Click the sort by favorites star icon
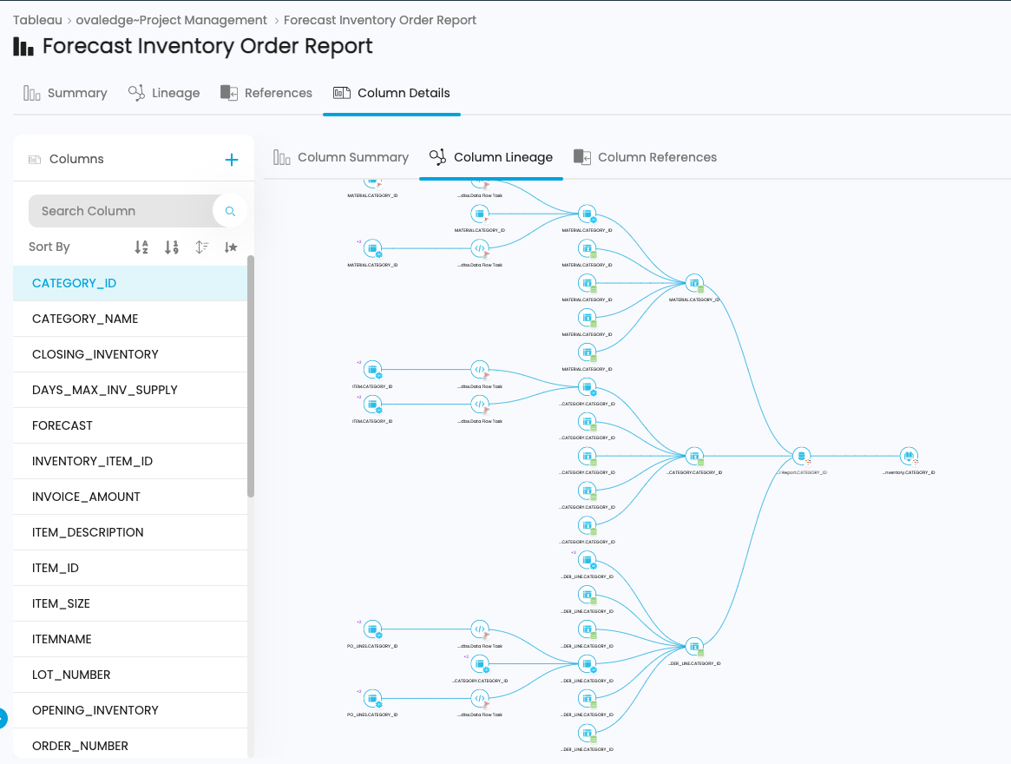 [x=230, y=247]
